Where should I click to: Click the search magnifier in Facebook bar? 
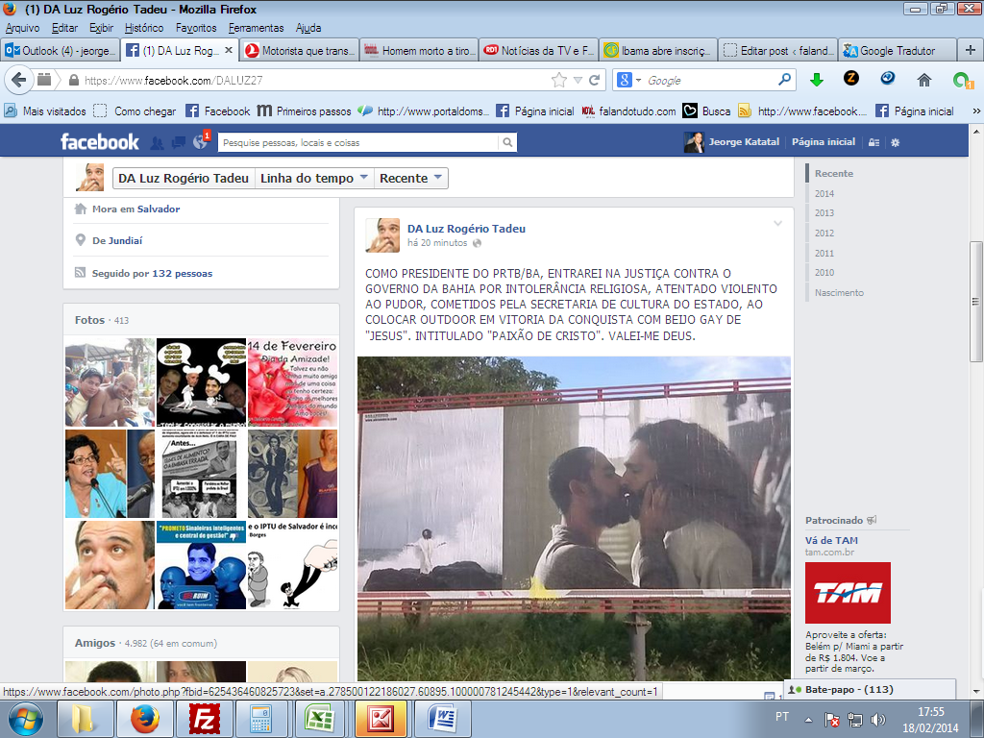(x=506, y=142)
